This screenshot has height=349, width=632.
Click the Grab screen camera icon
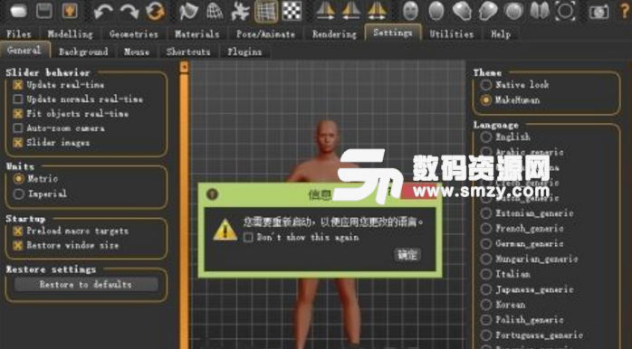[598, 12]
